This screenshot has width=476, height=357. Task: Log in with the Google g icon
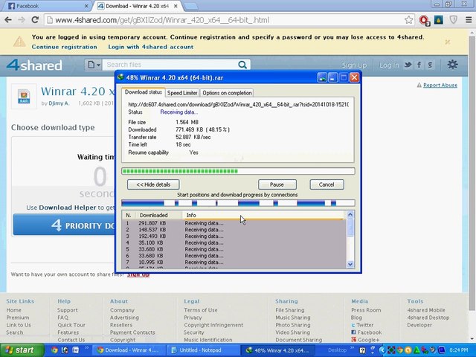(430, 65)
